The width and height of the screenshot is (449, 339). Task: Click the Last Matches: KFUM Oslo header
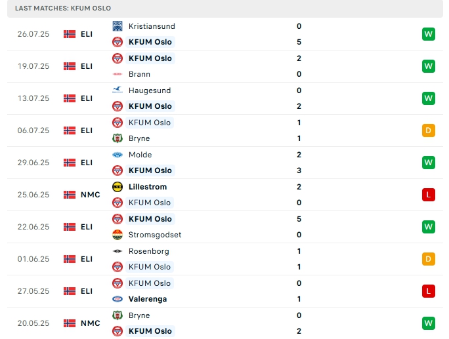click(62, 8)
